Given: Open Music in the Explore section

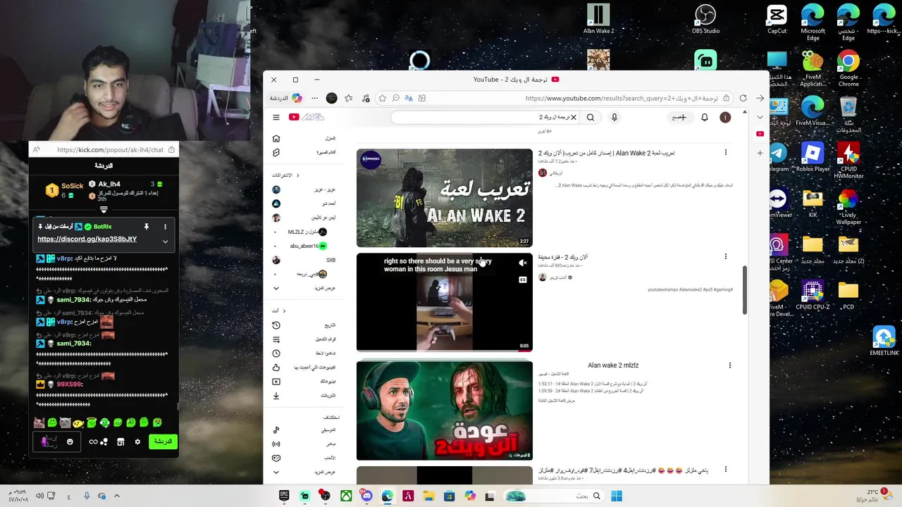Looking at the screenshot, I should [304, 430].
